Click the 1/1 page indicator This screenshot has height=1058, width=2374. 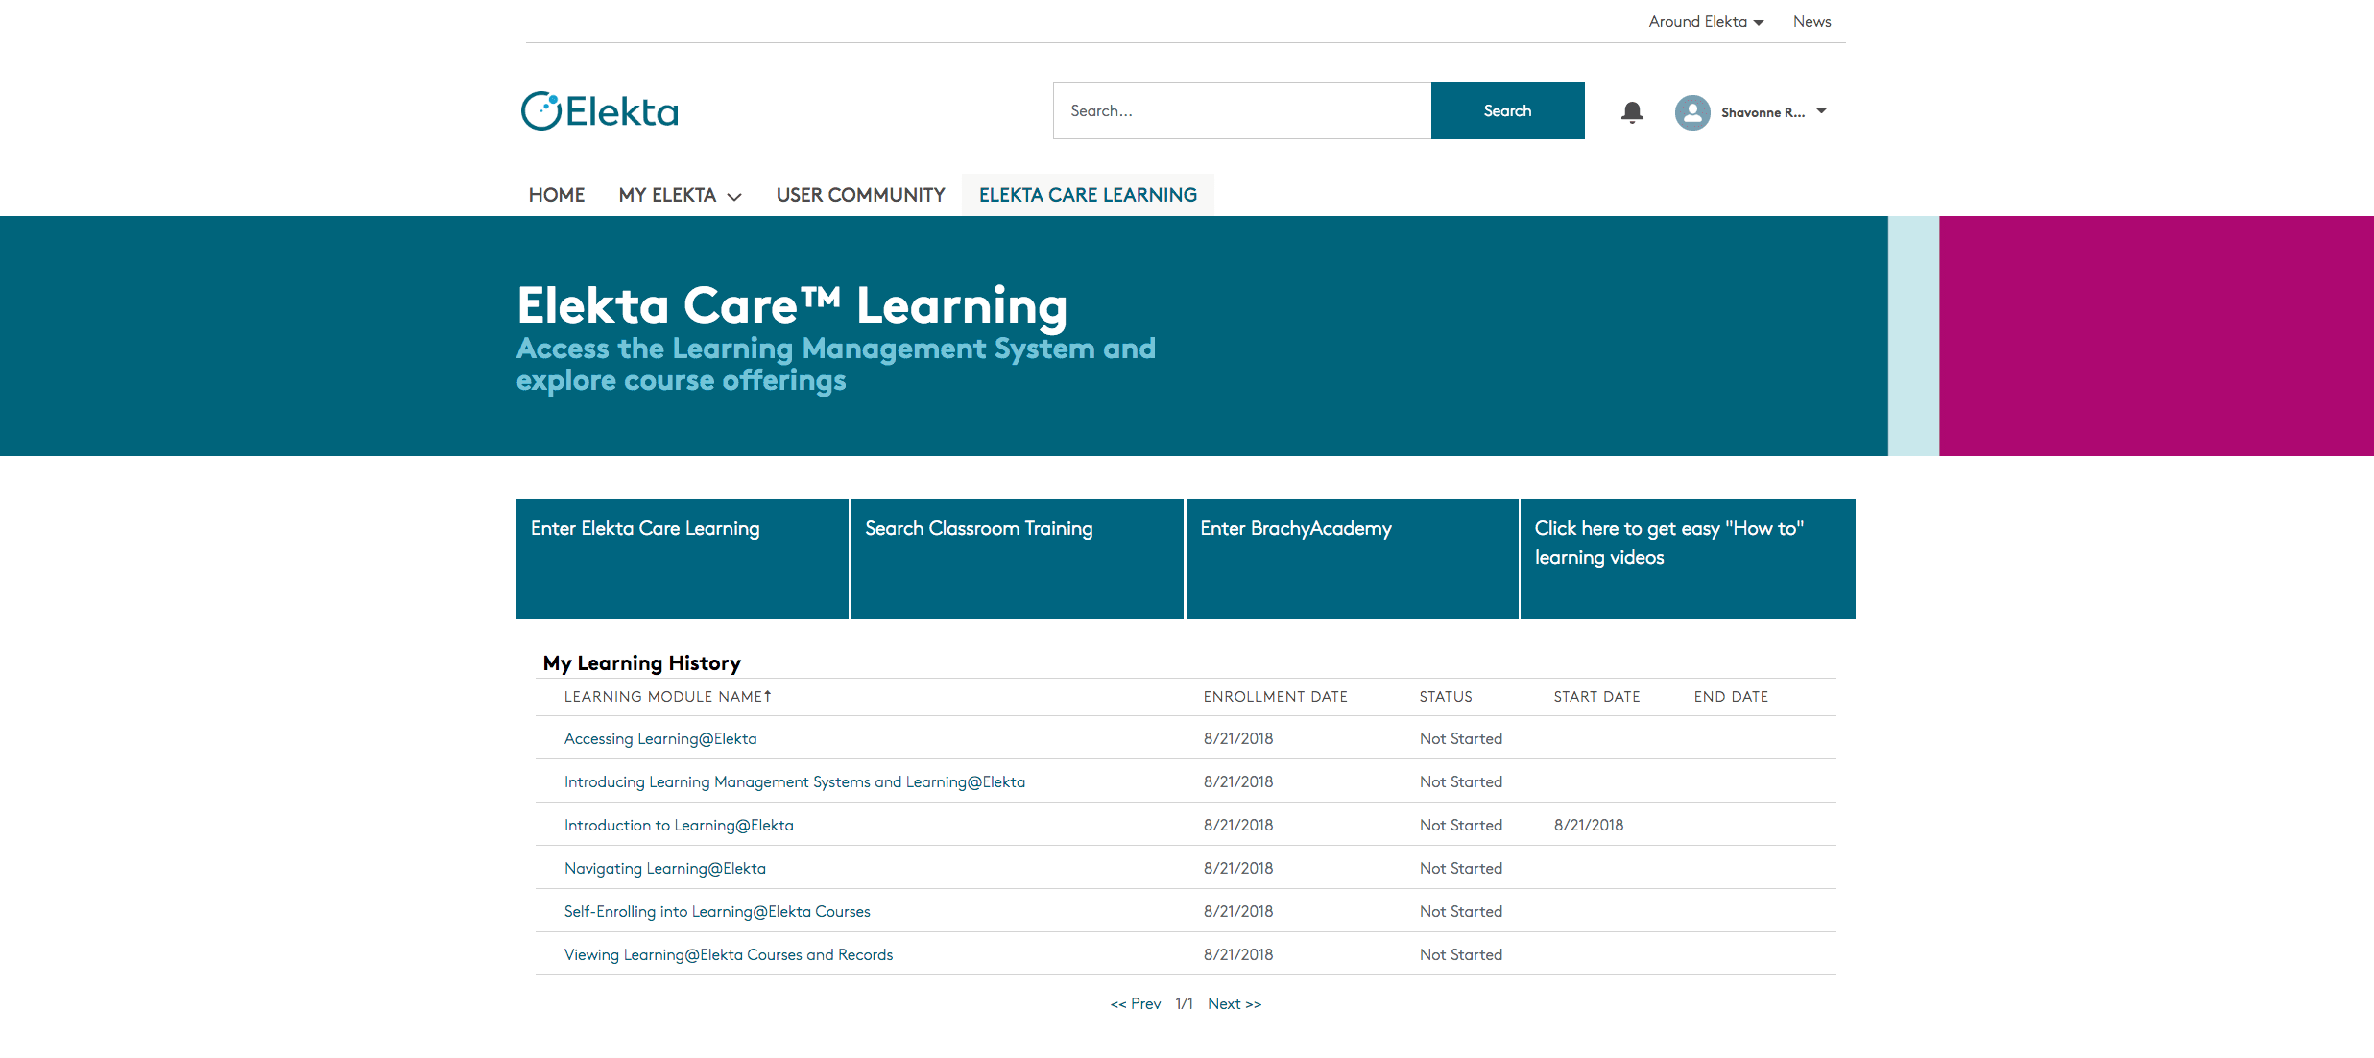1185,1003
